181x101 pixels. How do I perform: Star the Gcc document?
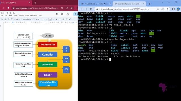[x=7, y=13]
